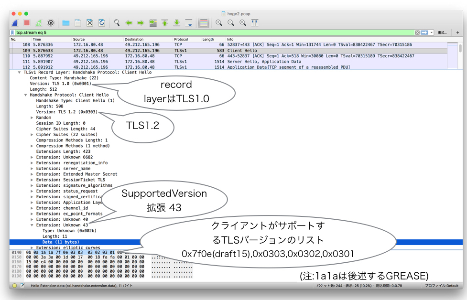This screenshot has height=300, width=467.
Task: Jump to the last packet
Action: (x=176, y=23)
